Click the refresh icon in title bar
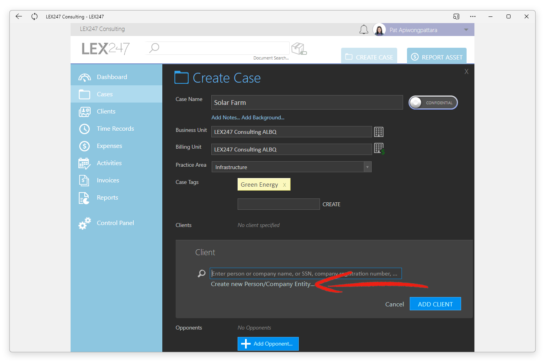Image resolution: width=545 pixels, height=362 pixels. 35,16
